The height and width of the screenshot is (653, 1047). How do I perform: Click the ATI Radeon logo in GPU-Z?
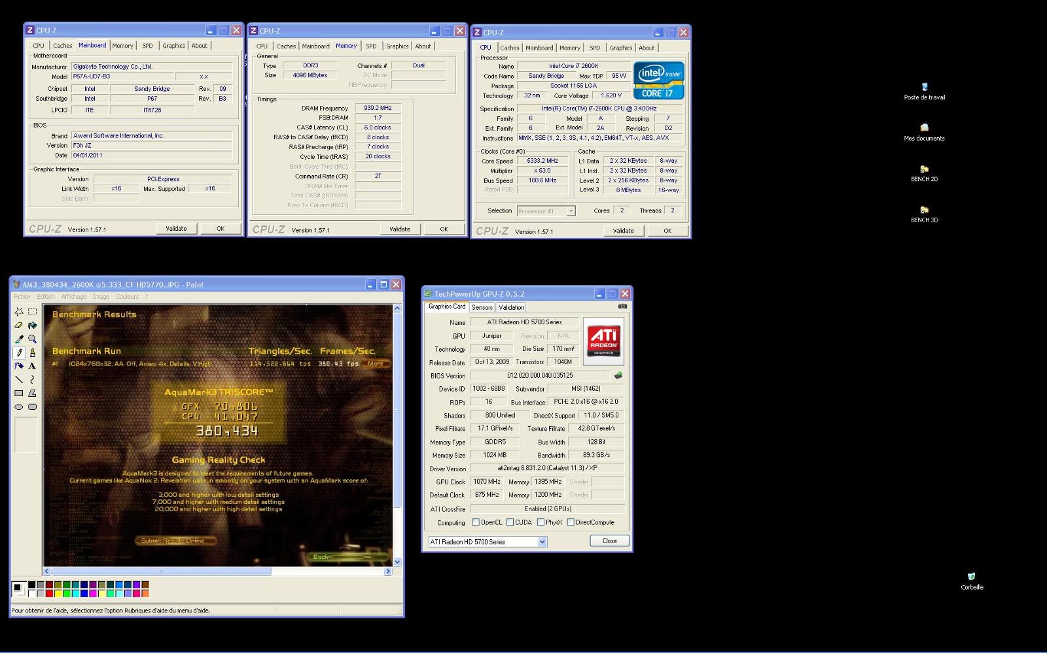[603, 341]
